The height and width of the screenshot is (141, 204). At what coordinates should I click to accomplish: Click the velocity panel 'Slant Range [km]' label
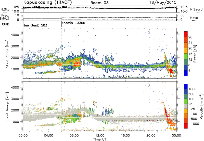[7, 106]
